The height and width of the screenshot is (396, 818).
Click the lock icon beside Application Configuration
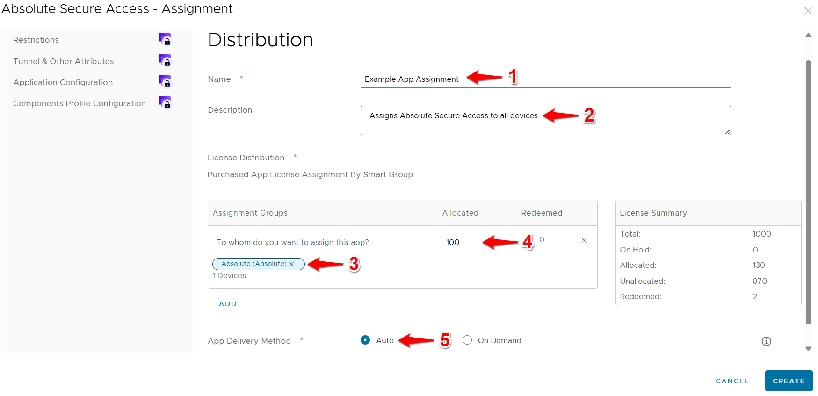click(x=165, y=82)
